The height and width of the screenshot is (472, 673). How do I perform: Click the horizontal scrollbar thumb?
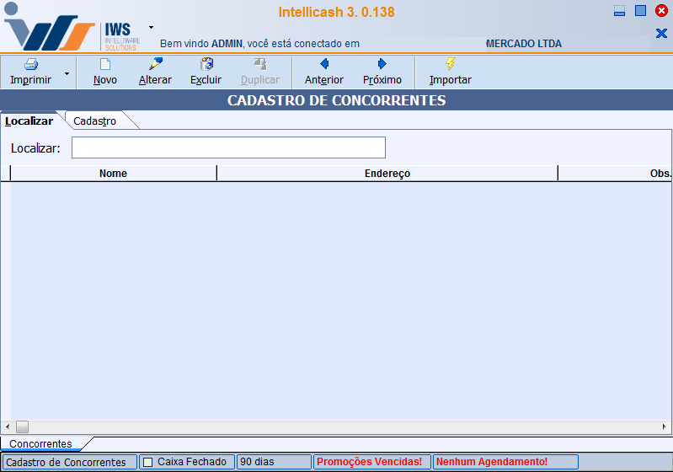(22, 426)
